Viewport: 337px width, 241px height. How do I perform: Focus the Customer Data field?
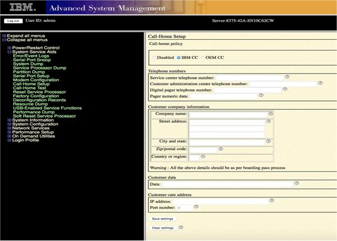pos(227,184)
